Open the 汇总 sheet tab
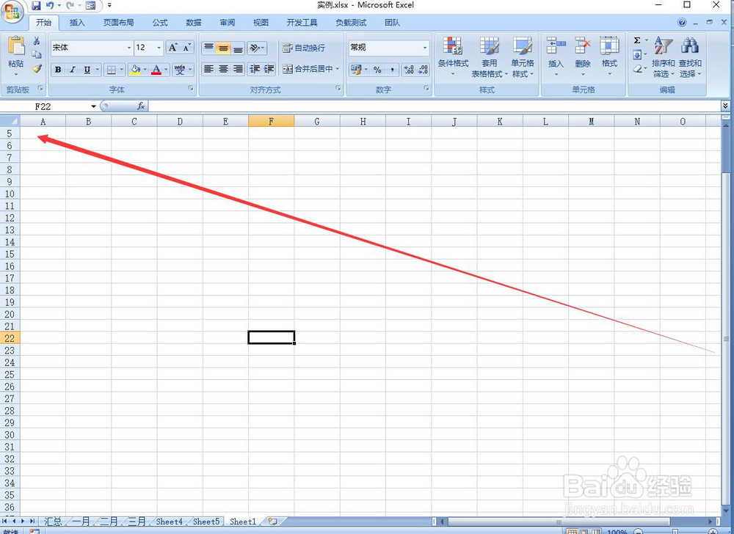Viewport: 734px width, 534px height. pyautogui.click(x=52, y=521)
